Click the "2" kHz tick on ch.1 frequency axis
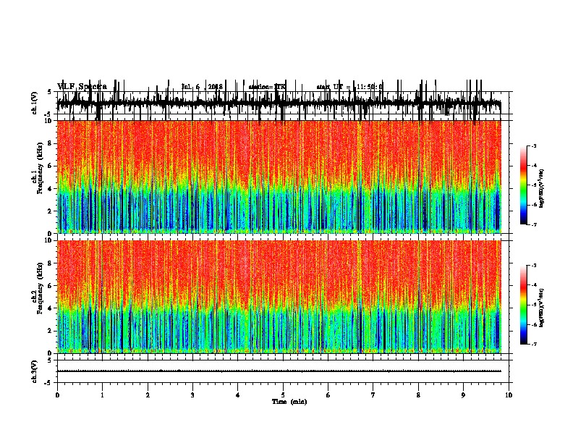 pos(51,211)
